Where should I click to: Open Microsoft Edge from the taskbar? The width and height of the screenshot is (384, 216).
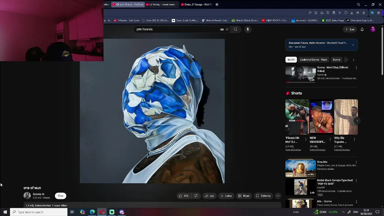[92, 212]
